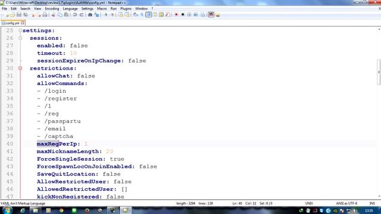The height and width of the screenshot is (214, 381).
Task: Open a file using the toolbar folder icon
Action: coord(13,15)
